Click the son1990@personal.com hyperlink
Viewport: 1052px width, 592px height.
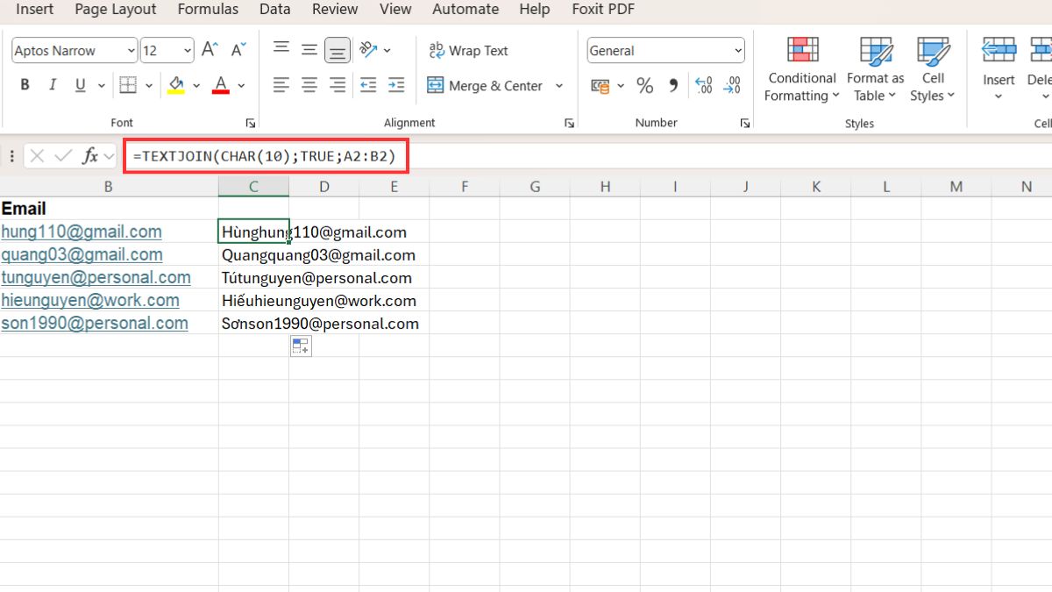click(94, 323)
